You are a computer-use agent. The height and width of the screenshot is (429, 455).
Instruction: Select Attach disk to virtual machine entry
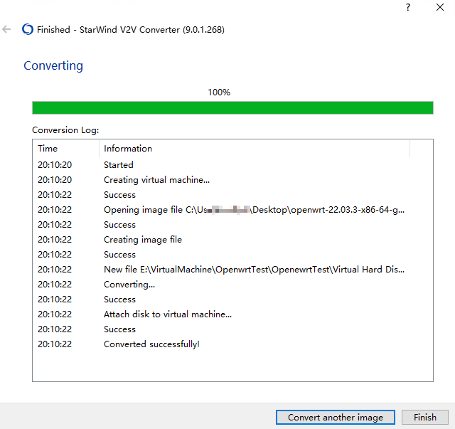pyautogui.click(x=232, y=314)
